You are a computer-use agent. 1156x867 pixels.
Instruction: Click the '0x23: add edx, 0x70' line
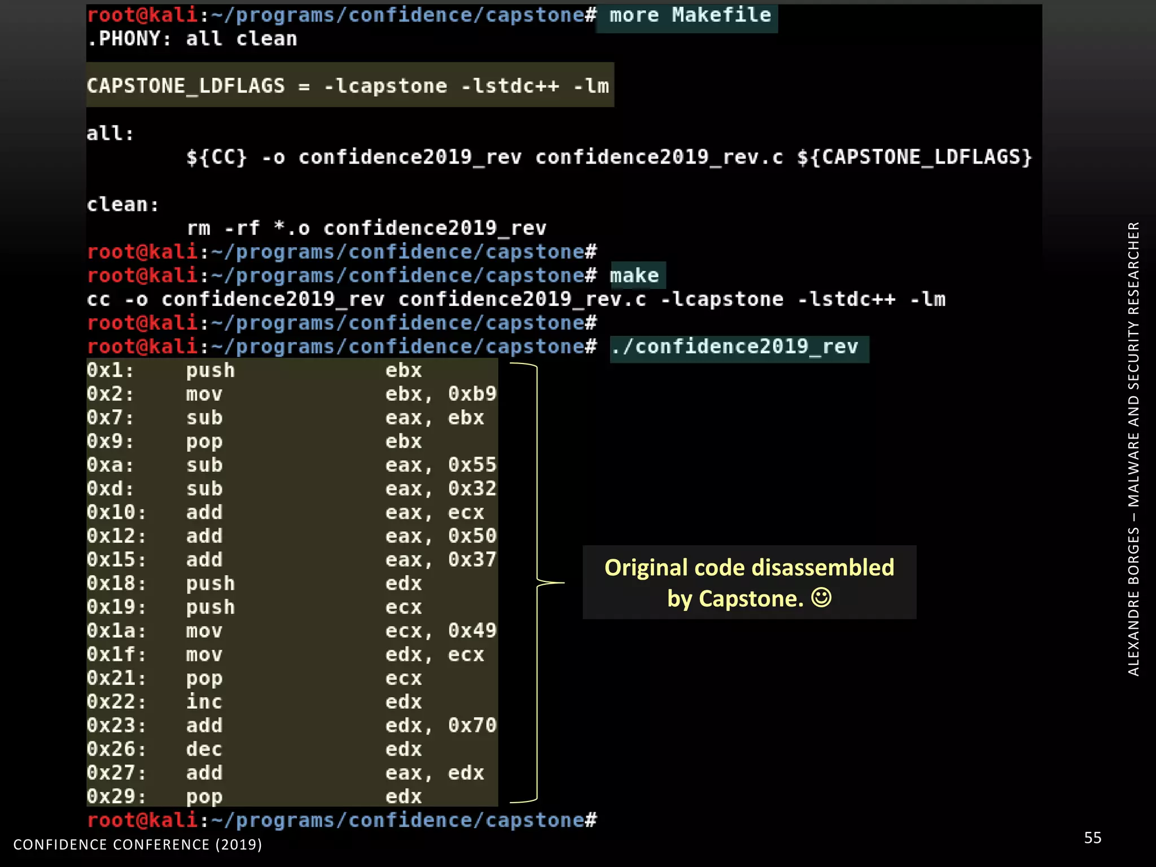(292, 726)
